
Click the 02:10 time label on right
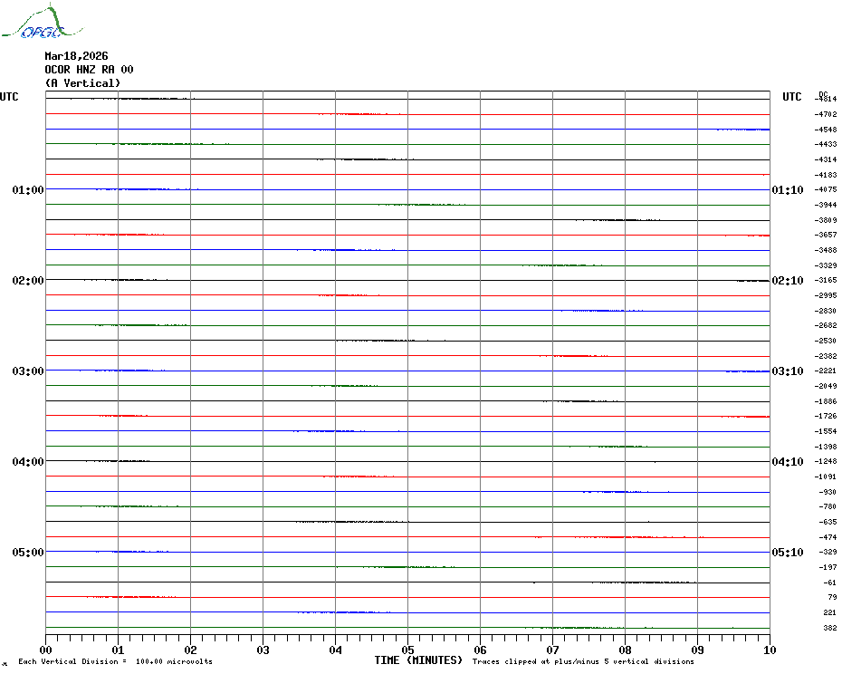point(787,281)
